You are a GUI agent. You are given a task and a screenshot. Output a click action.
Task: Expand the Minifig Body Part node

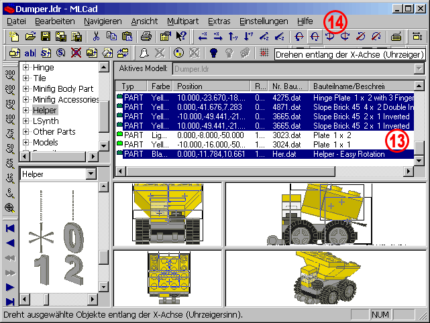coord(25,88)
